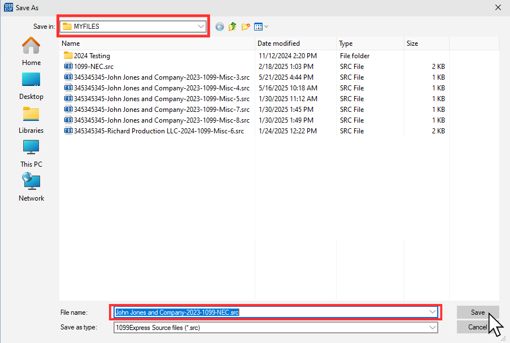Expand the Save in dropdown
Image resolution: width=510 pixels, height=343 pixels.
[x=201, y=26]
